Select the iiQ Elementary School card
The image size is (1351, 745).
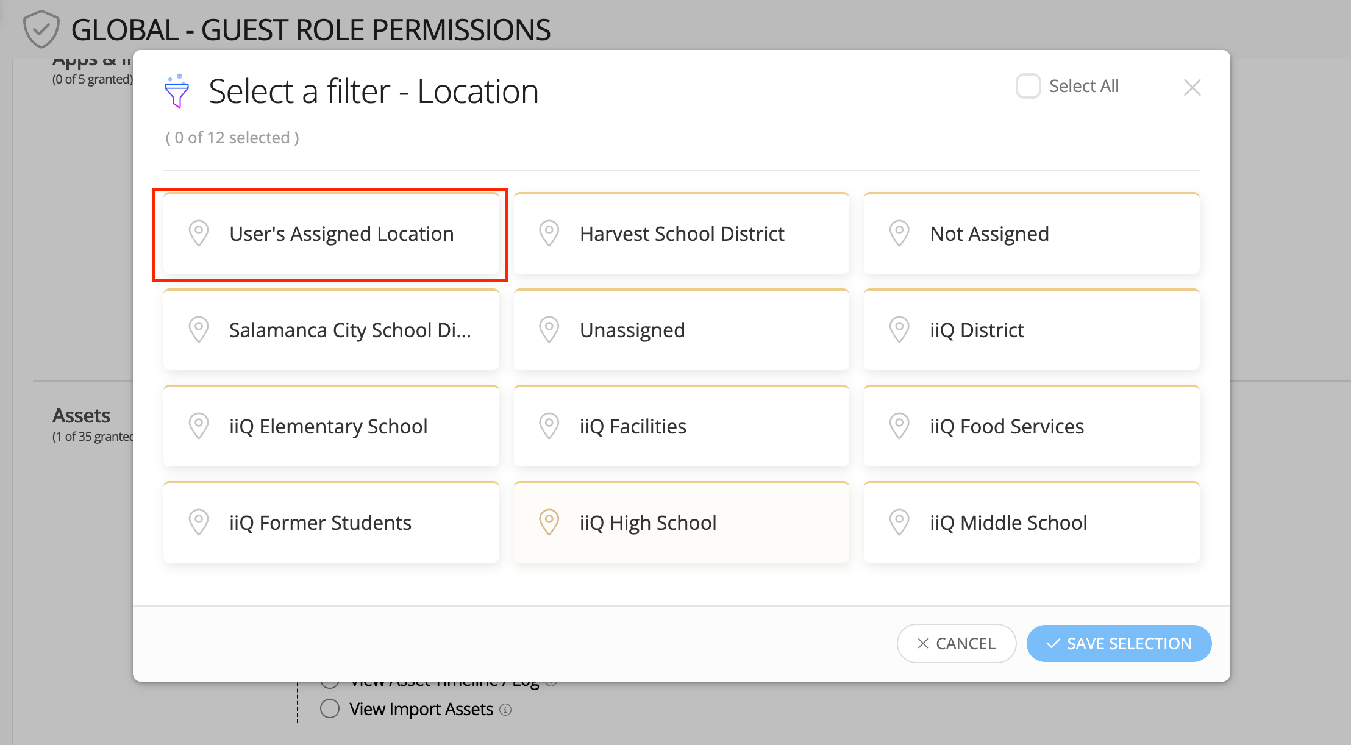331,426
